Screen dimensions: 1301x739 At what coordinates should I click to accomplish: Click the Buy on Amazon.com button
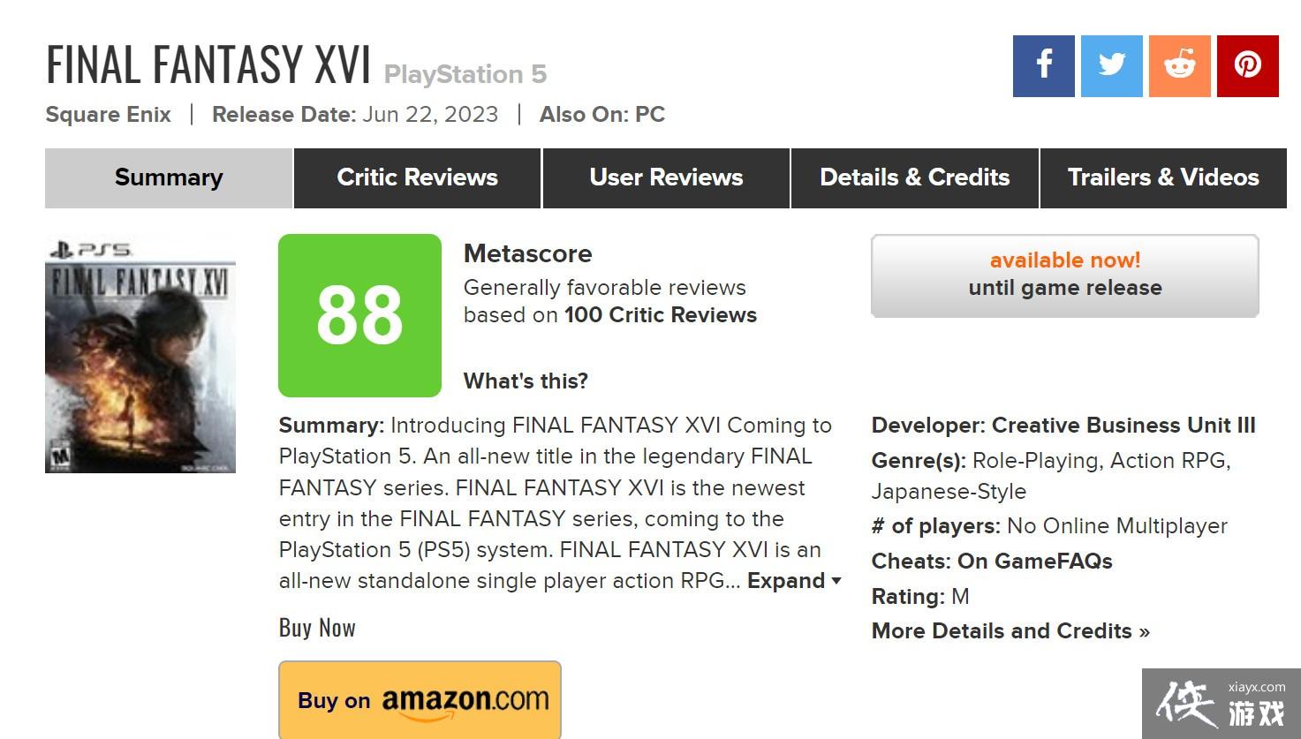point(420,700)
